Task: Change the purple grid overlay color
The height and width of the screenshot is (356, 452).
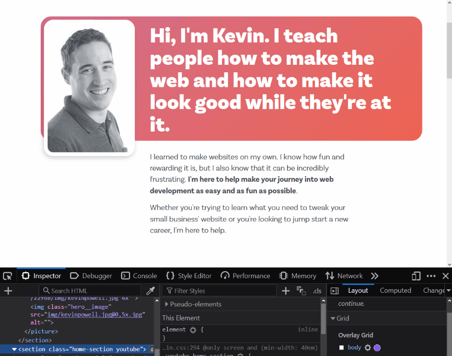Action: [x=377, y=347]
